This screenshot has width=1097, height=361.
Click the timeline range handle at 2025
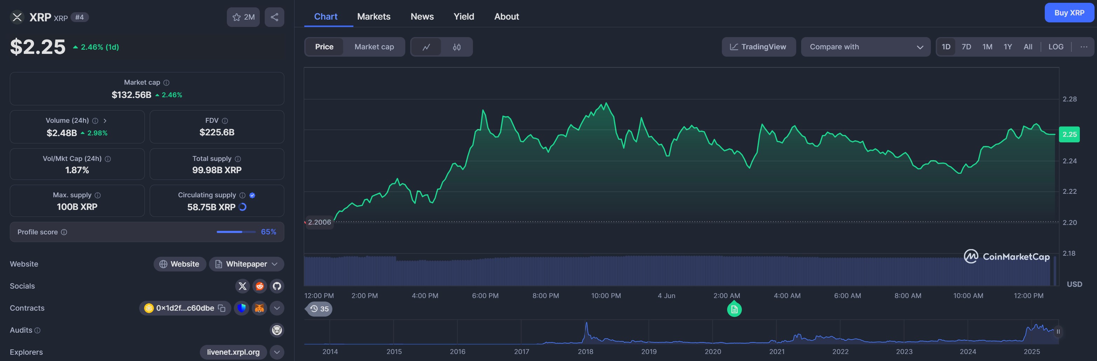[x=1058, y=331]
